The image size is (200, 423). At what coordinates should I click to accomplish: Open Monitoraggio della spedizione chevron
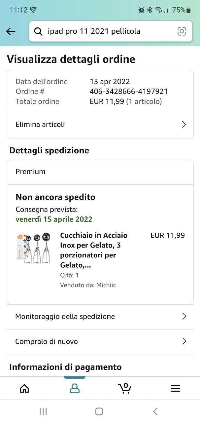click(x=184, y=317)
